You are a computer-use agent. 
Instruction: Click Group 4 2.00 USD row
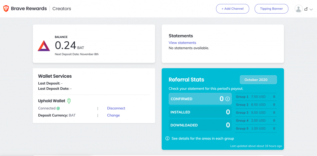(x=256, y=120)
